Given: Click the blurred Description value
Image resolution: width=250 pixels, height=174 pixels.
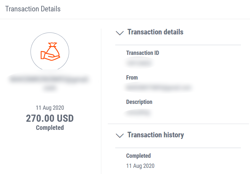Looking at the screenshot, I should coord(138,113).
